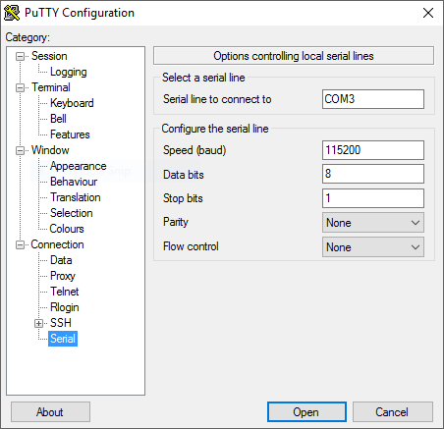This screenshot has height=429, width=444.
Task: Expand the SSH tree node
Action: coord(38,324)
